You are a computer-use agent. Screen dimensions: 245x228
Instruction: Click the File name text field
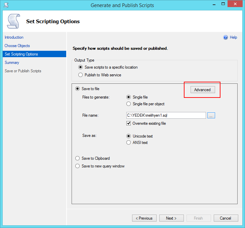[x=166, y=115]
